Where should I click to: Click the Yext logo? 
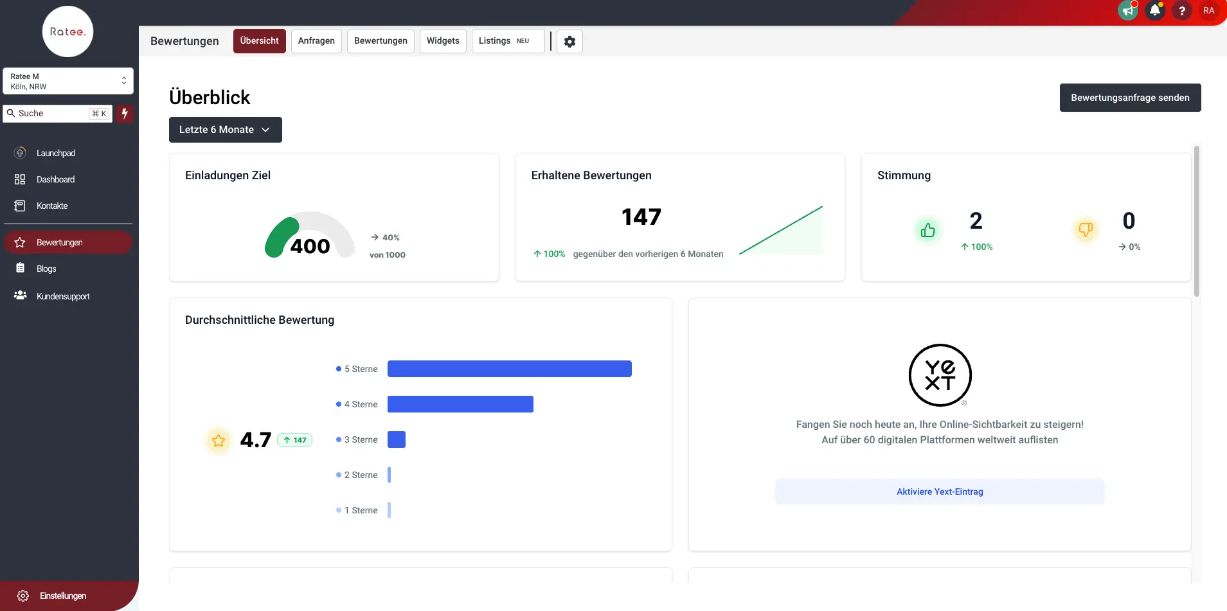[x=940, y=375]
